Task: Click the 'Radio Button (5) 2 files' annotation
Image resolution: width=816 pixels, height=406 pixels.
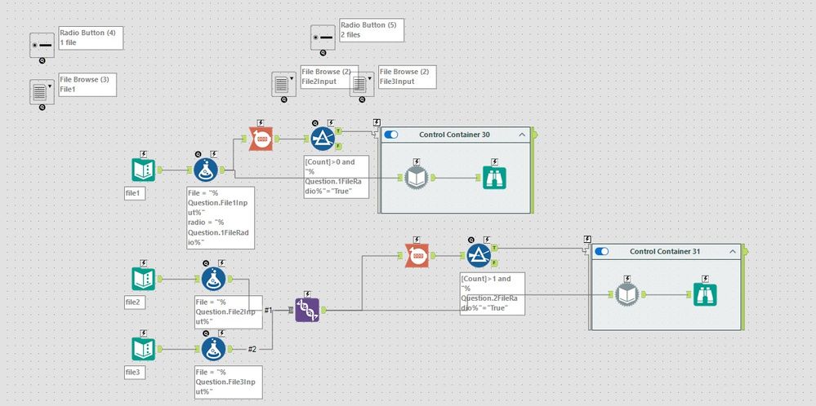Action: coord(372,30)
